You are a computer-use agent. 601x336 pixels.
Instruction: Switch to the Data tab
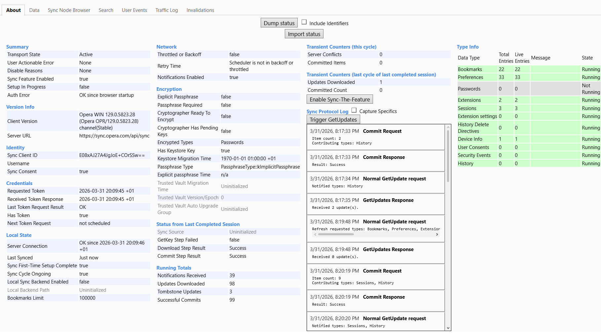[x=34, y=10]
